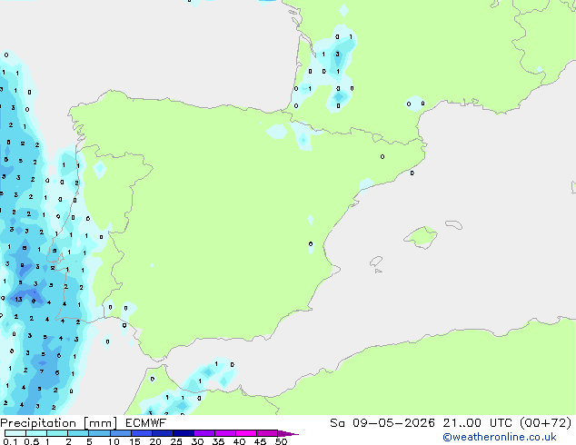Click the 40–45 mm magenta legend swatch
576x445 pixels.
[246, 433]
